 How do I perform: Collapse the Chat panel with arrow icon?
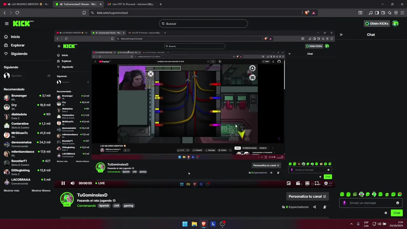pyautogui.click(x=341, y=35)
